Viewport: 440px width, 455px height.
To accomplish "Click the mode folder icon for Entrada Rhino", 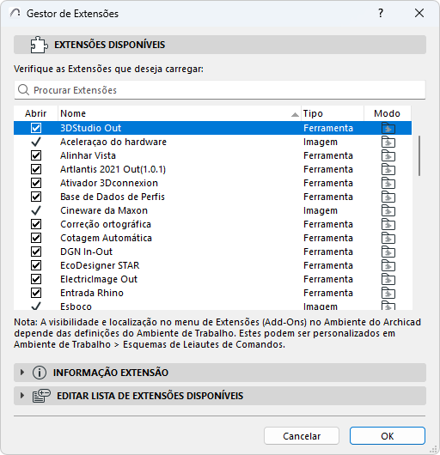I will [x=388, y=293].
